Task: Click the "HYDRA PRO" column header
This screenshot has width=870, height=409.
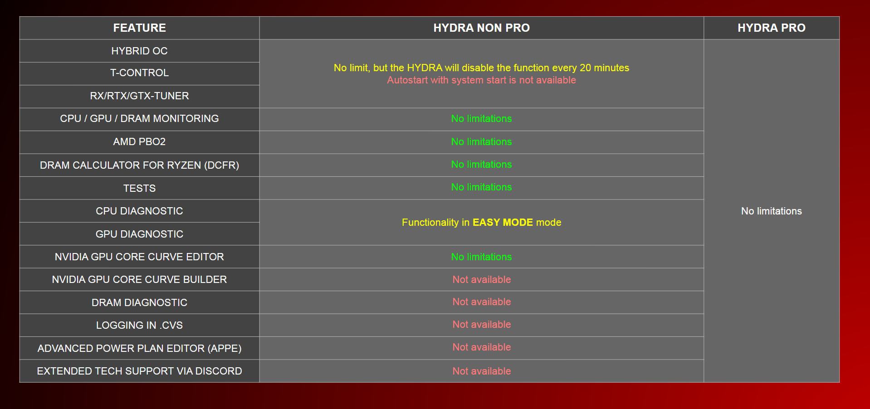Action: coord(772,28)
